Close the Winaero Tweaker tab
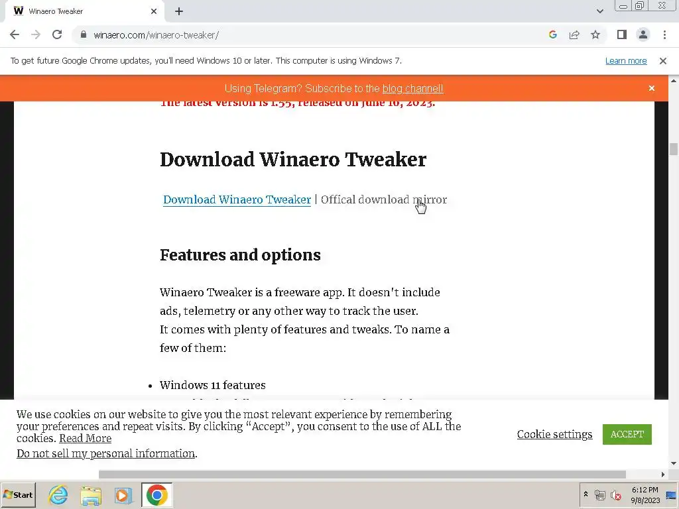This screenshot has width=679, height=509. [154, 11]
